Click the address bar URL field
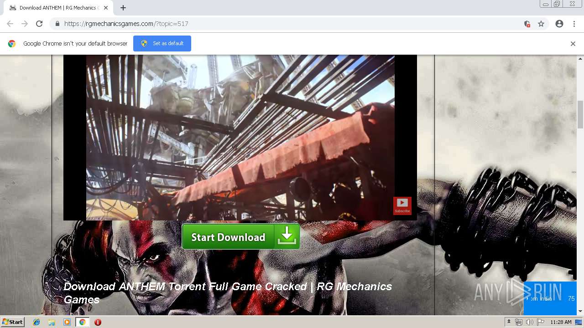This screenshot has height=328, width=584. [x=292, y=24]
